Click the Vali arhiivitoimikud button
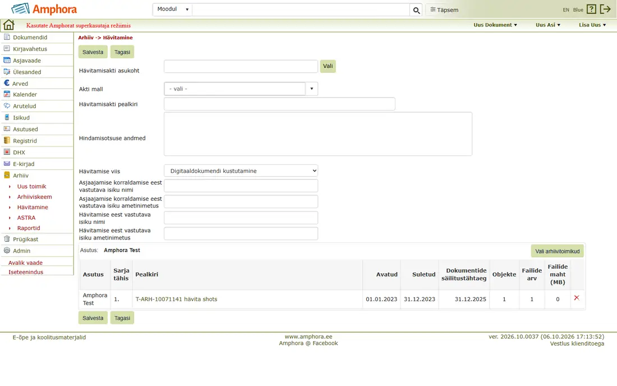Screen dimensions: 617x386 [x=557, y=251]
